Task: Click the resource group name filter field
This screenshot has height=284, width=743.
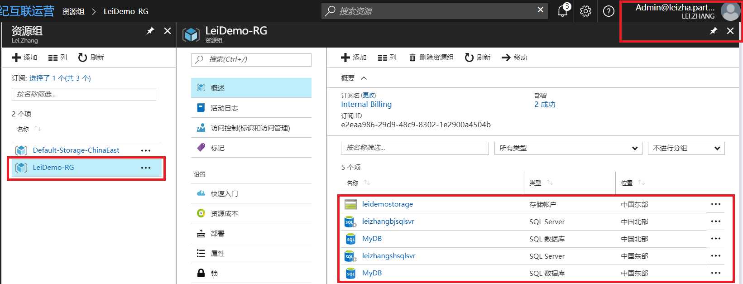Action: [x=84, y=94]
